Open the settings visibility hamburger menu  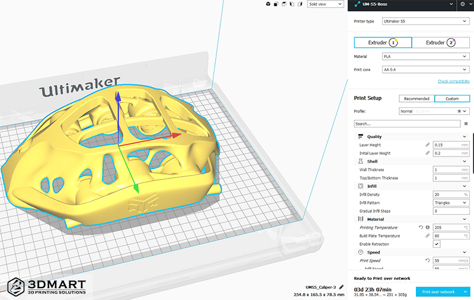466,124
